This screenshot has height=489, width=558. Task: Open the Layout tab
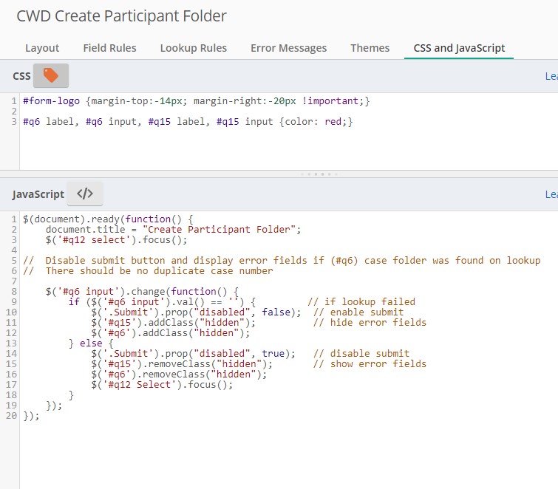(x=42, y=48)
